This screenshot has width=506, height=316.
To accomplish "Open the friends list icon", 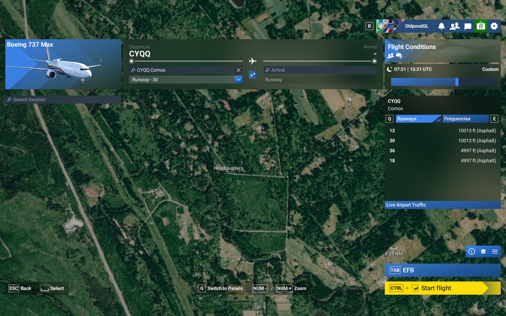I will [x=455, y=26].
